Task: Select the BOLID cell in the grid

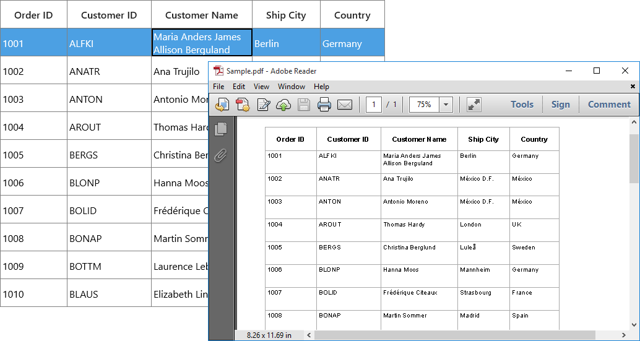Action: pyautogui.click(x=109, y=209)
